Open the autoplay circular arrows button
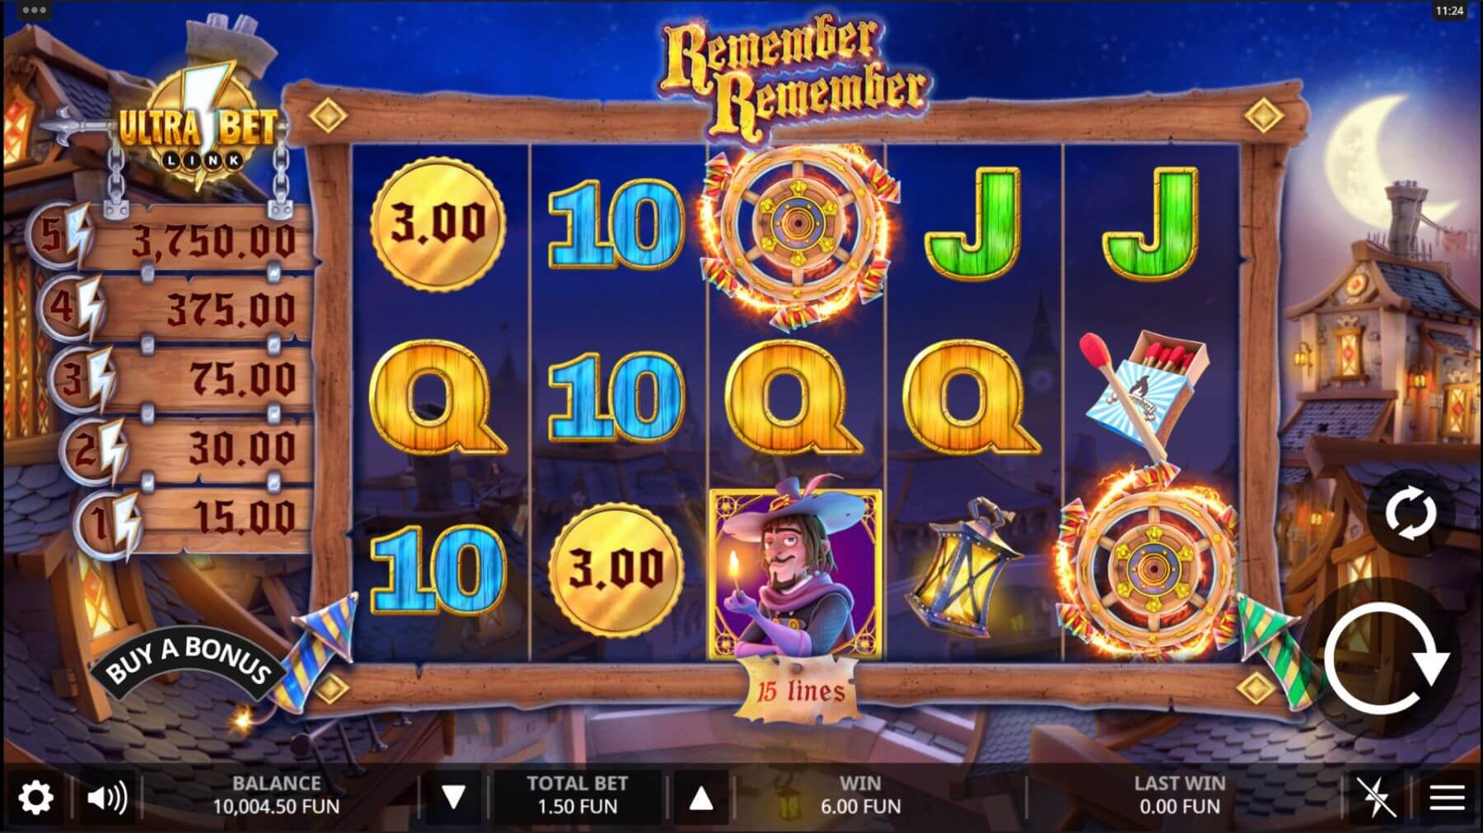 [x=1410, y=514]
